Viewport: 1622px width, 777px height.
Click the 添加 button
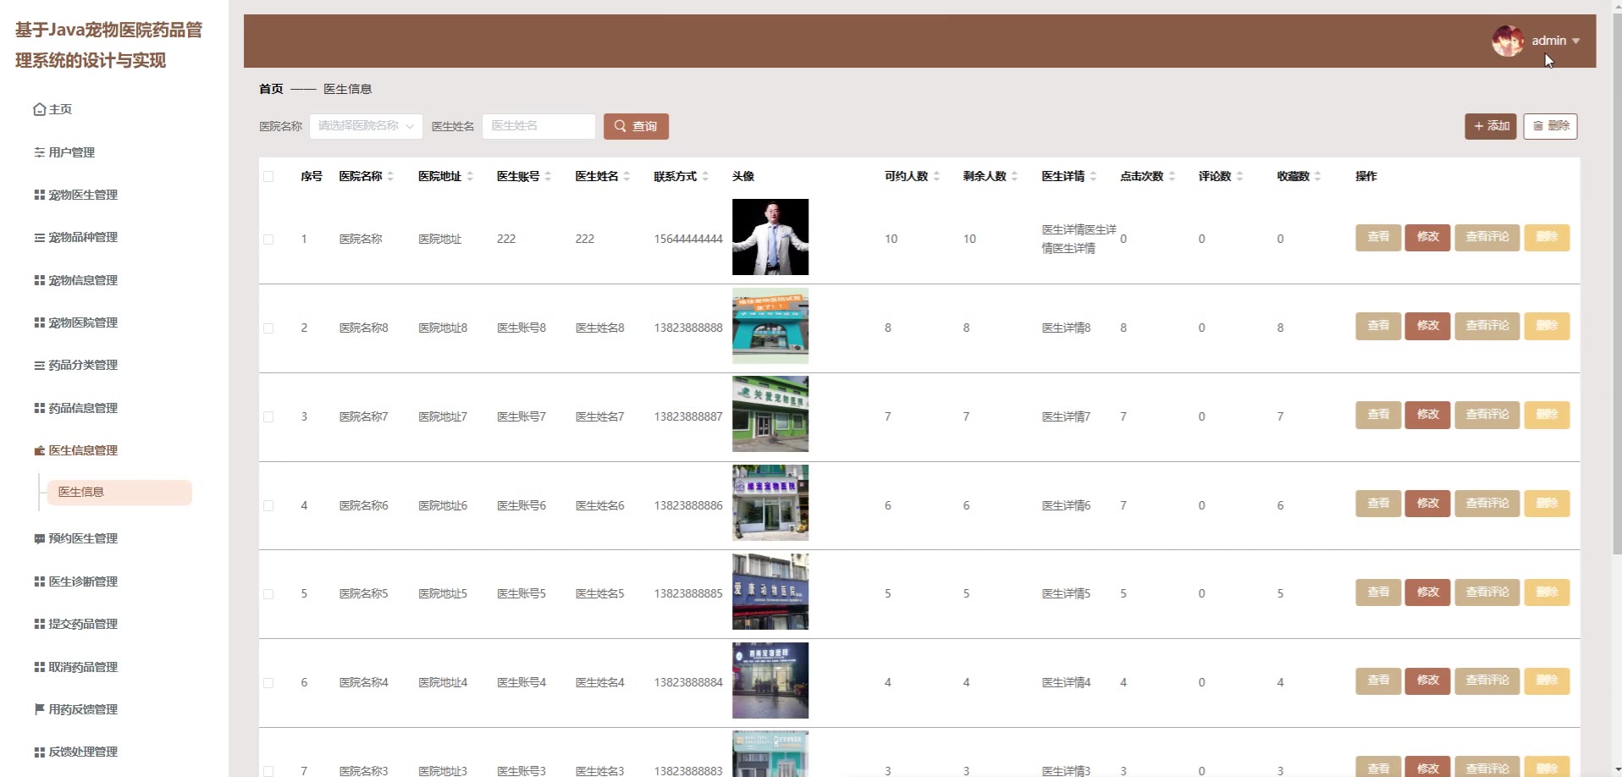pyautogui.click(x=1490, y=126)
